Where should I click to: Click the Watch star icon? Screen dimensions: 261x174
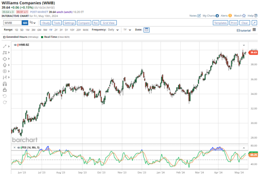(x=244, y=15)
